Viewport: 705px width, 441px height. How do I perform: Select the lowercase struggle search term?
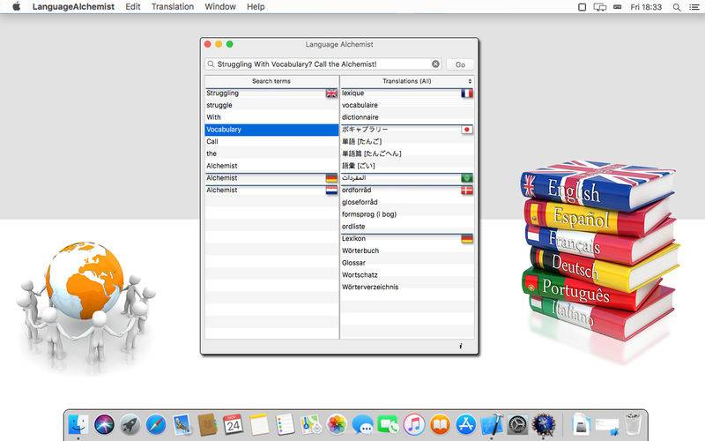(x=271, y=105)
